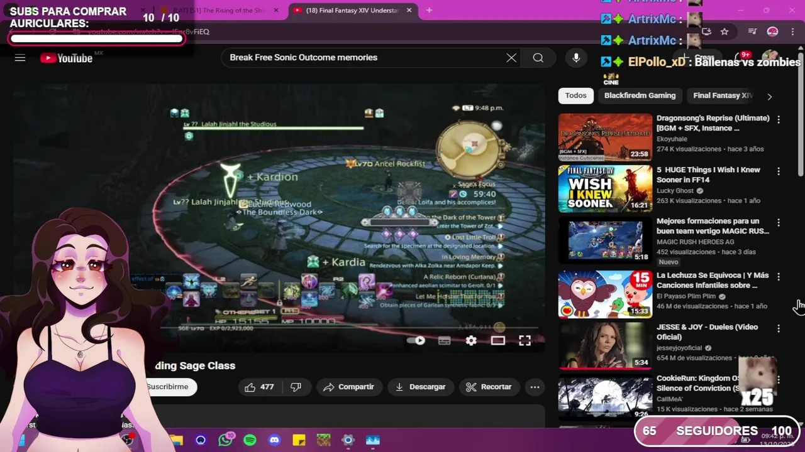
Task: Open options menu for Dragonsong's Reprise video
Action: (779, 119)
